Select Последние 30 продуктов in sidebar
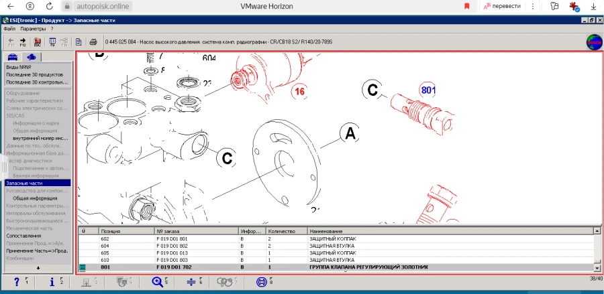This screenshot has height=294, width=604. 36,75
